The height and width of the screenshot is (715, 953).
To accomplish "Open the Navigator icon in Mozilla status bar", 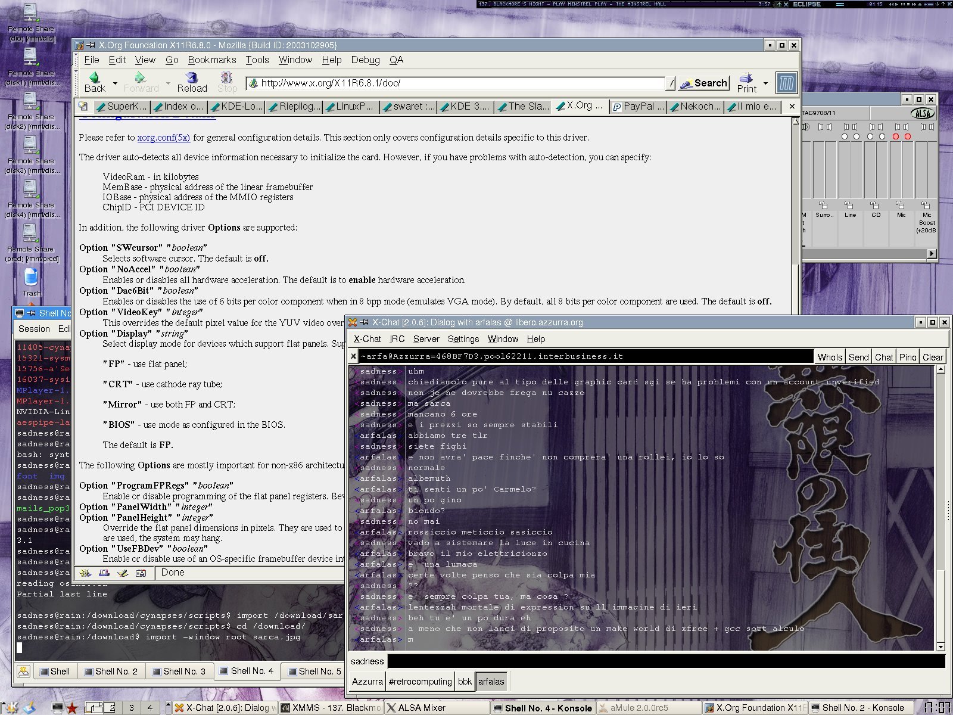I will 86,573.
